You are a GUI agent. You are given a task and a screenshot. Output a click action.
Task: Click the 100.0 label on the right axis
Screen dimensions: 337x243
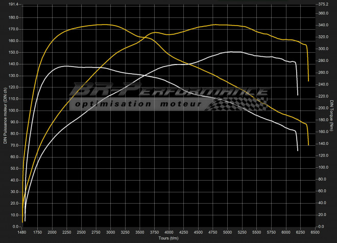323,167
